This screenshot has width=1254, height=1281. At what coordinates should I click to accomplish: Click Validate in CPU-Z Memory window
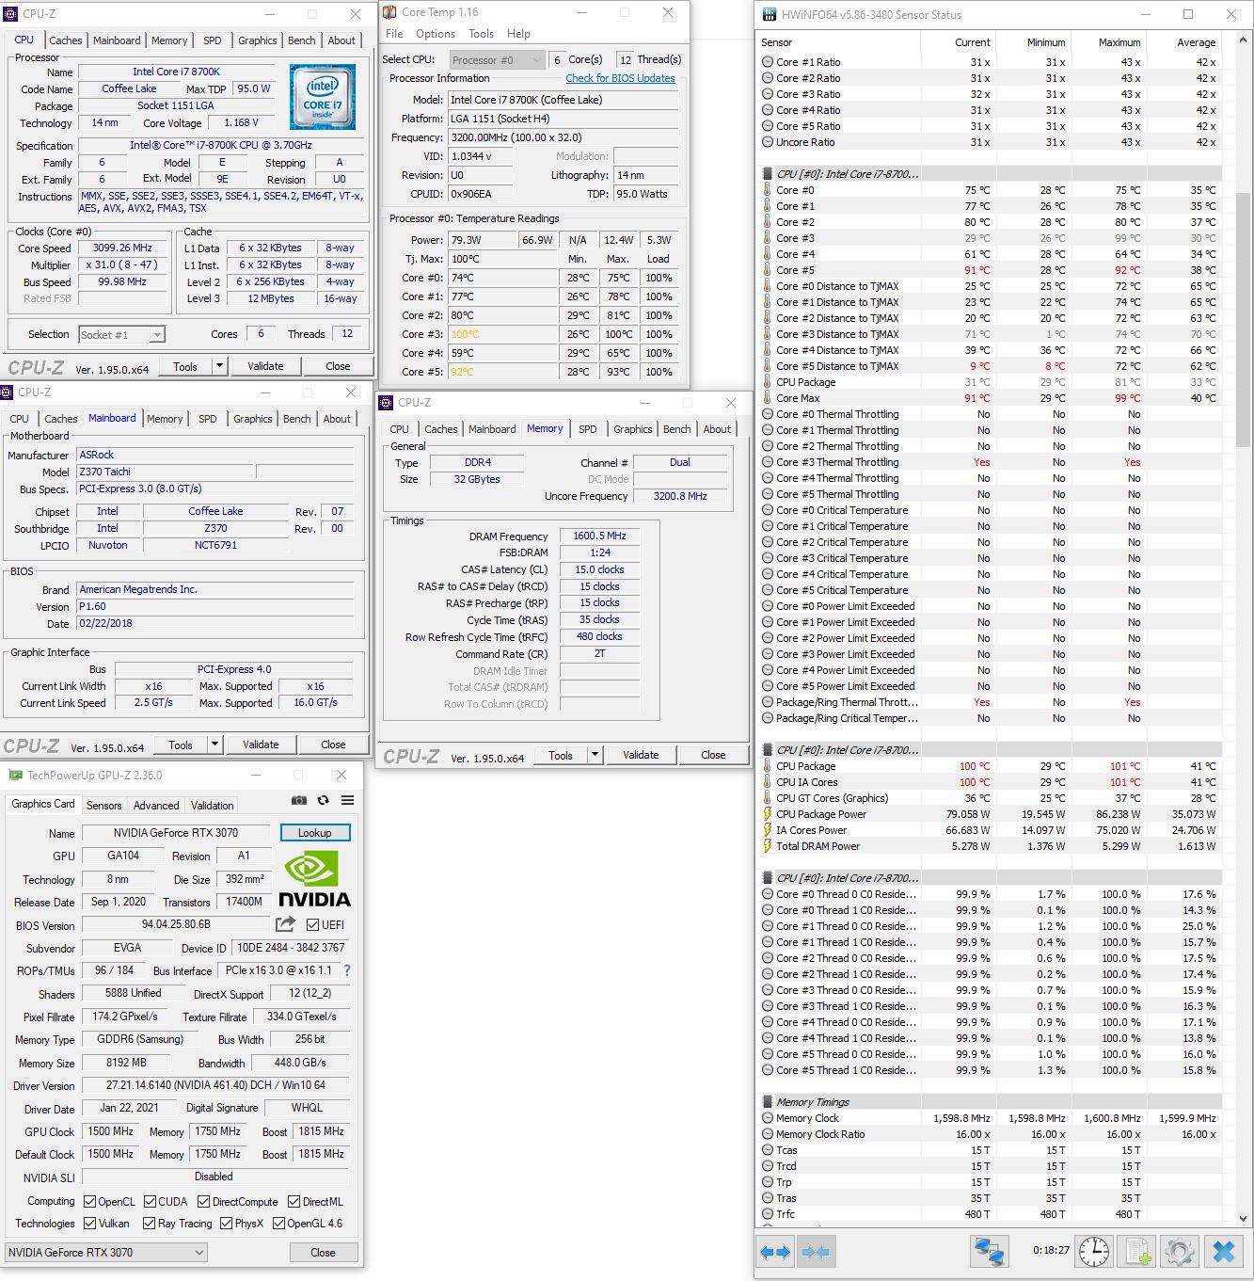coord(641,755)
